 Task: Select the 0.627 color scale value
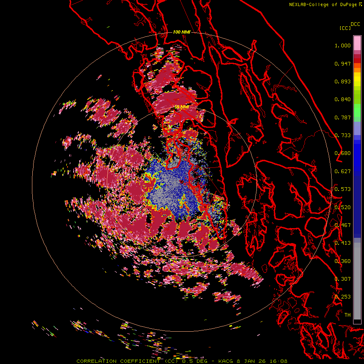coord(343,171)
